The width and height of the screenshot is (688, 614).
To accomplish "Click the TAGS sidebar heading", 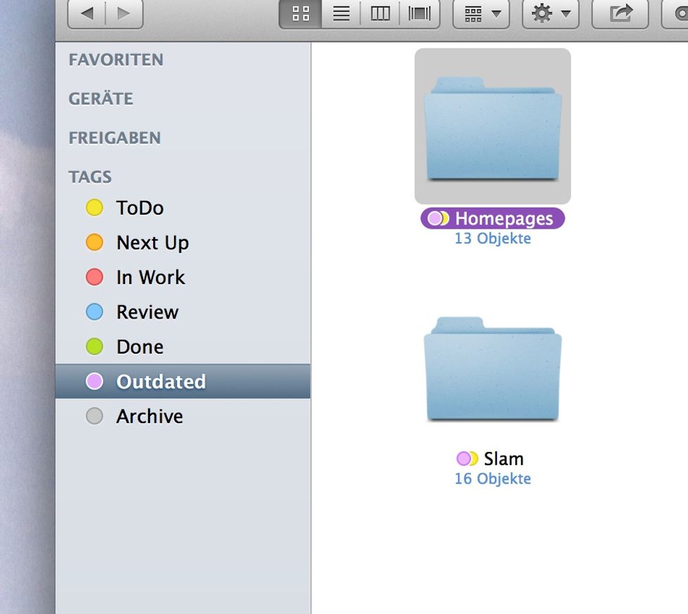I will click(90, 177).
